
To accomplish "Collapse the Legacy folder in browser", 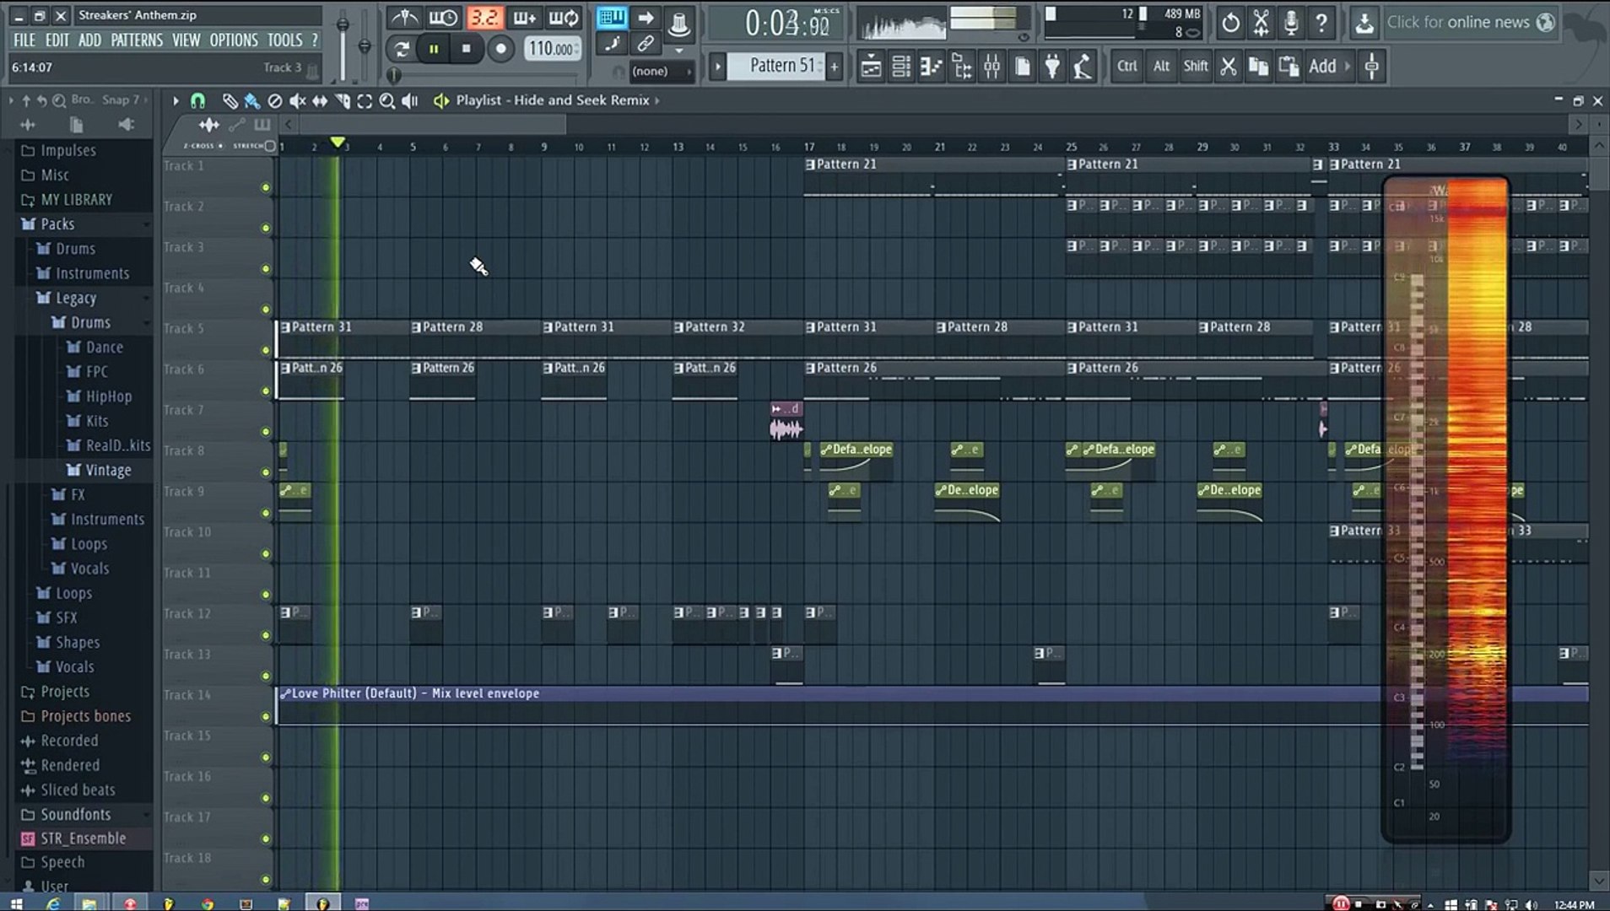I will (75, 298).
